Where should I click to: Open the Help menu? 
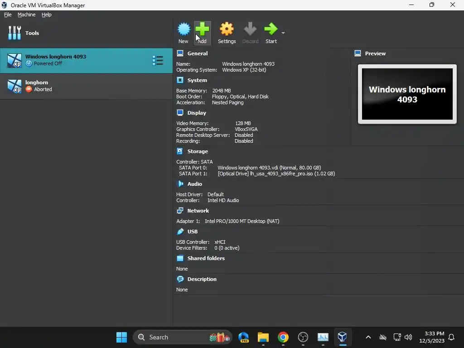pos(47,14)
